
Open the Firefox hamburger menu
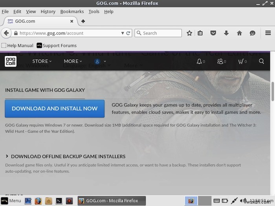[268, 33]
